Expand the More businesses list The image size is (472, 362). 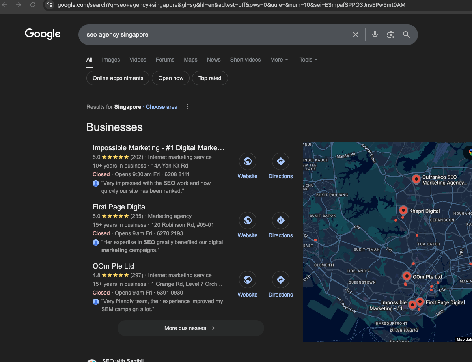(190, 328)
